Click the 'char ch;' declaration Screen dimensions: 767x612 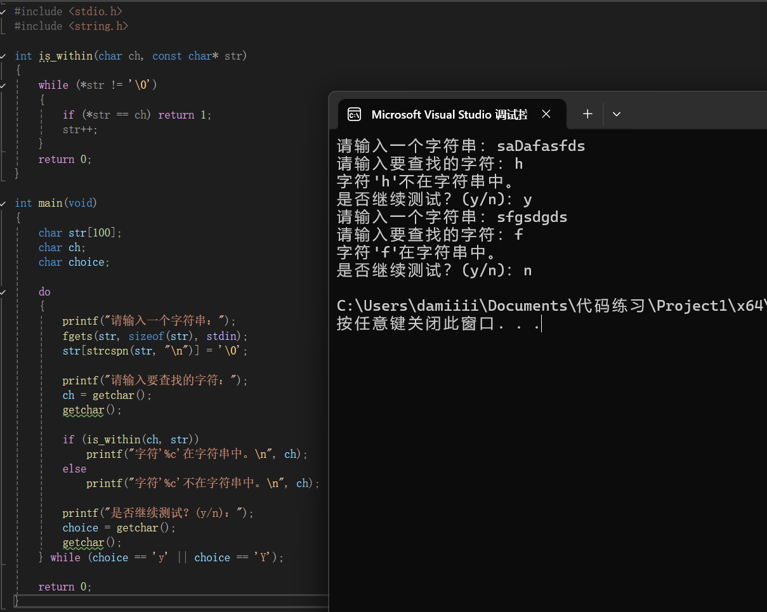coord(62,247)
